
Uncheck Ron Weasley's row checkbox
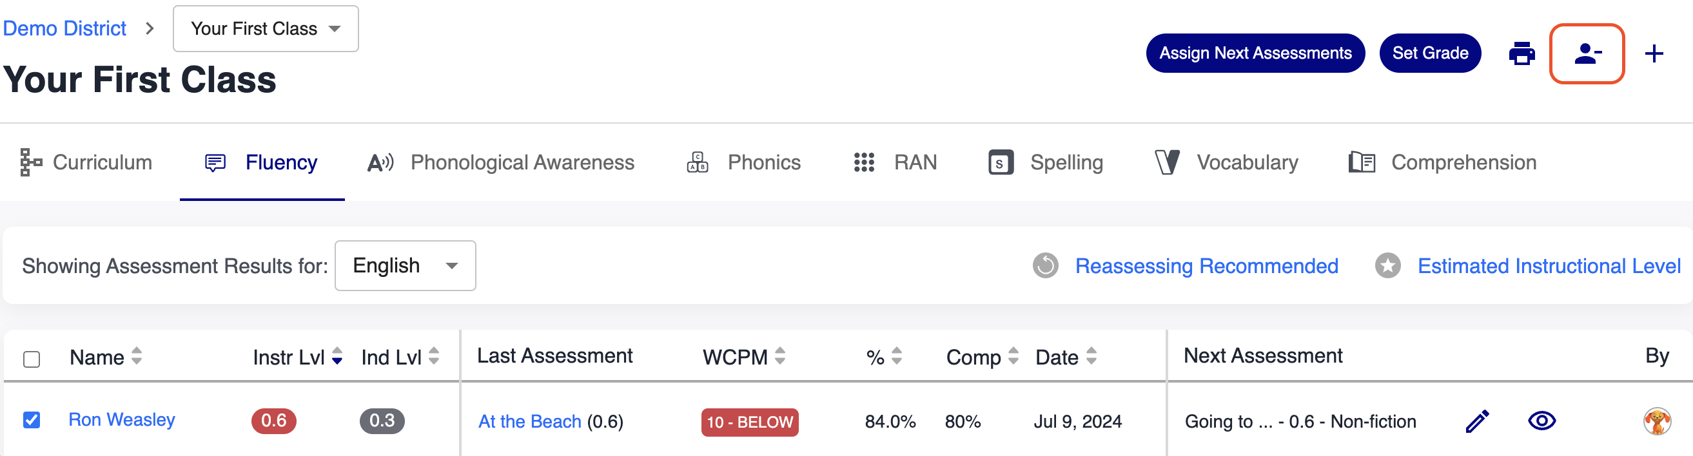[32, 420]
